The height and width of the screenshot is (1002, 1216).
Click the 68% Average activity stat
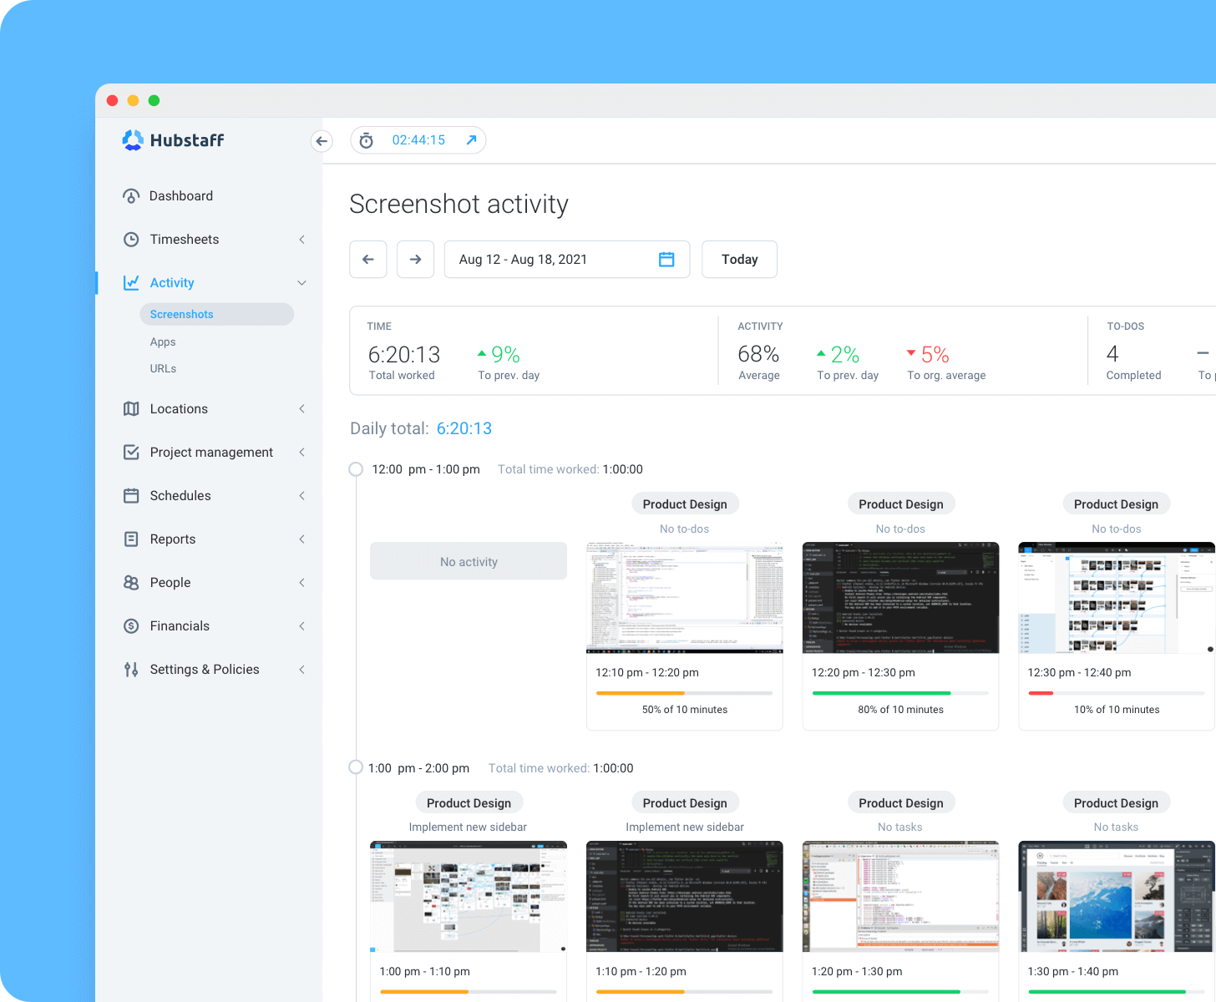tap(759, 363)
